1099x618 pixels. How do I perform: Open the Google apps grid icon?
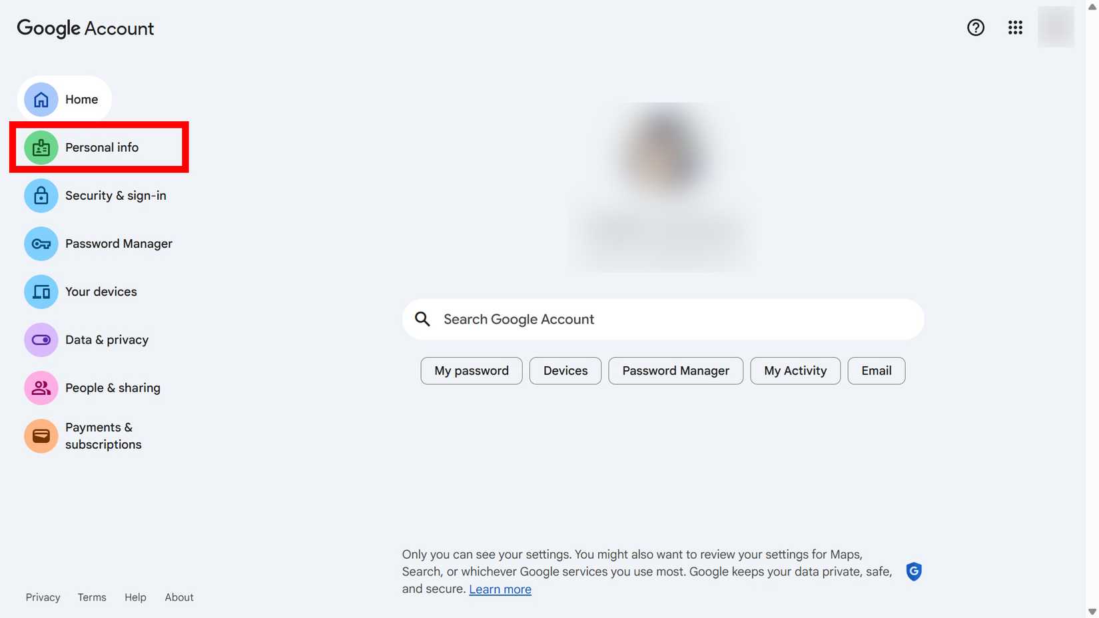pos(1015,27)
